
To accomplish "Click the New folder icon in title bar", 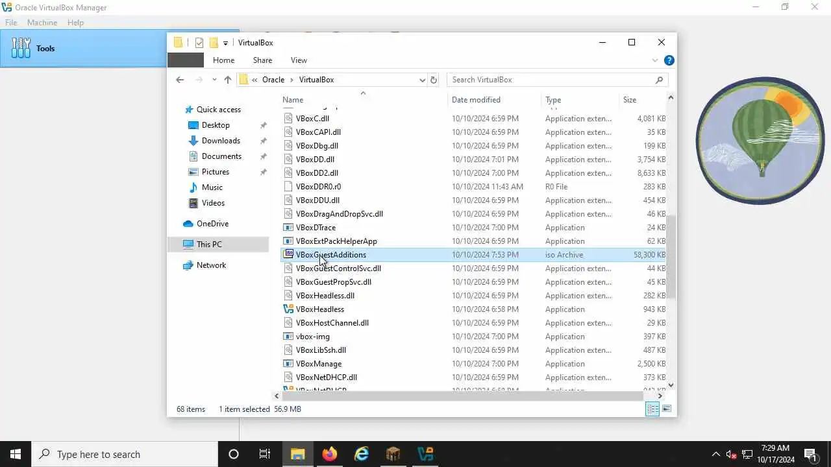I will tap(214, 43).
